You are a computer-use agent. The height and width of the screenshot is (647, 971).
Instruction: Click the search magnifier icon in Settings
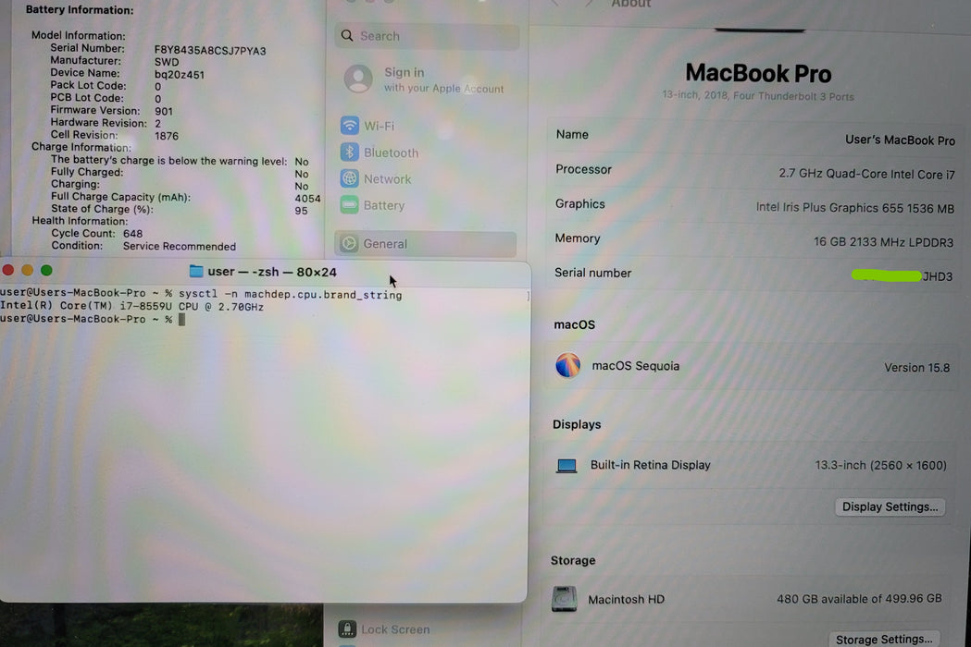coord(347,36)
